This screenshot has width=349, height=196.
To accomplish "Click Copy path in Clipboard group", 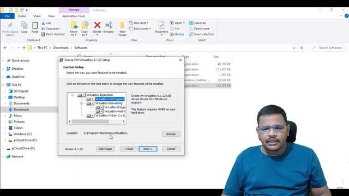I will point(51,29).
